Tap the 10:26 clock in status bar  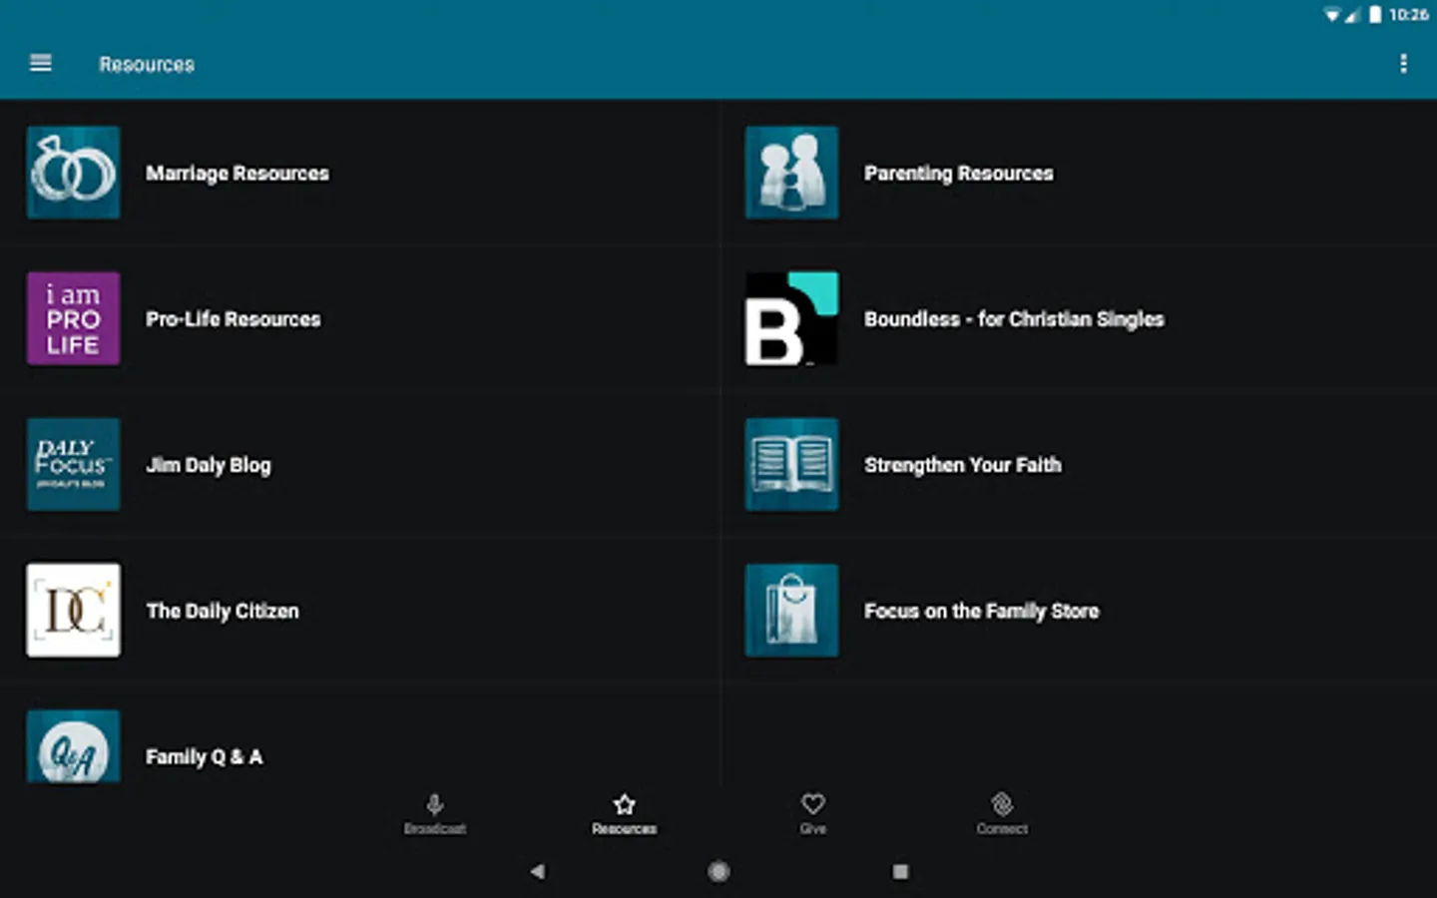pos(1408,14)
